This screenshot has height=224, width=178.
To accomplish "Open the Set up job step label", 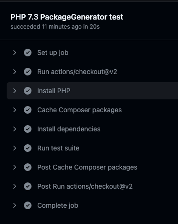I will (53, 53).
